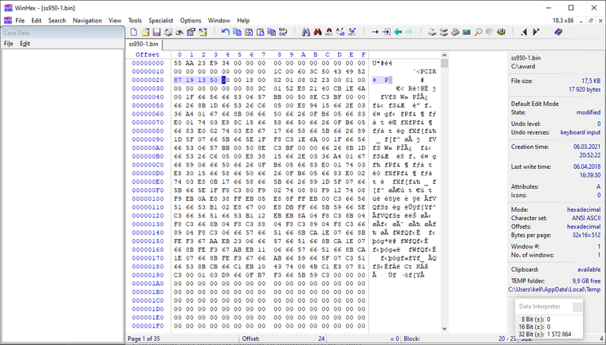
Task: Click the Open file folder icon
Action: tap(145, 32)
